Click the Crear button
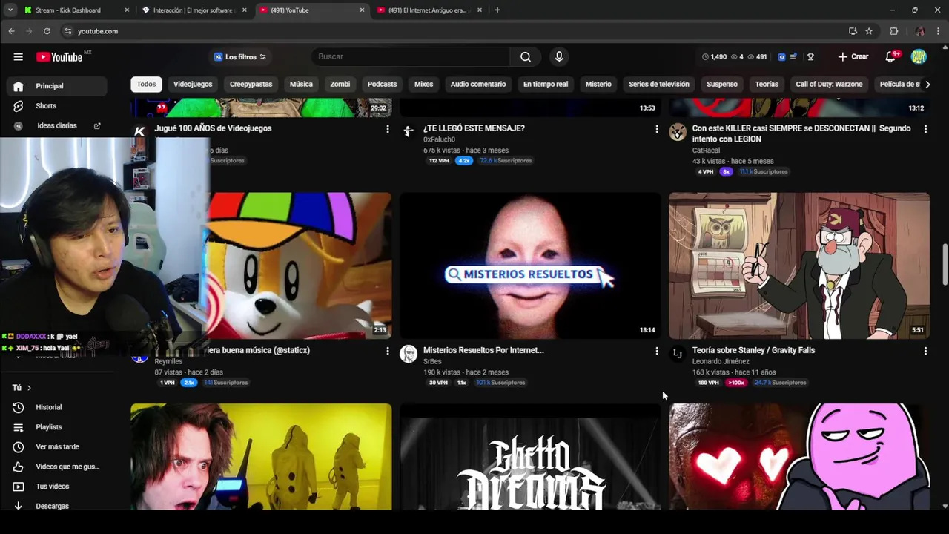This screenshot has height=534, width=949. (x=853, y=57)
